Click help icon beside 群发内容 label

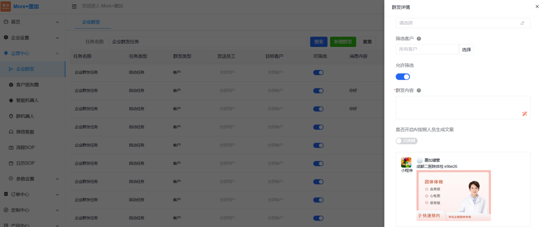tap(419, 90)
